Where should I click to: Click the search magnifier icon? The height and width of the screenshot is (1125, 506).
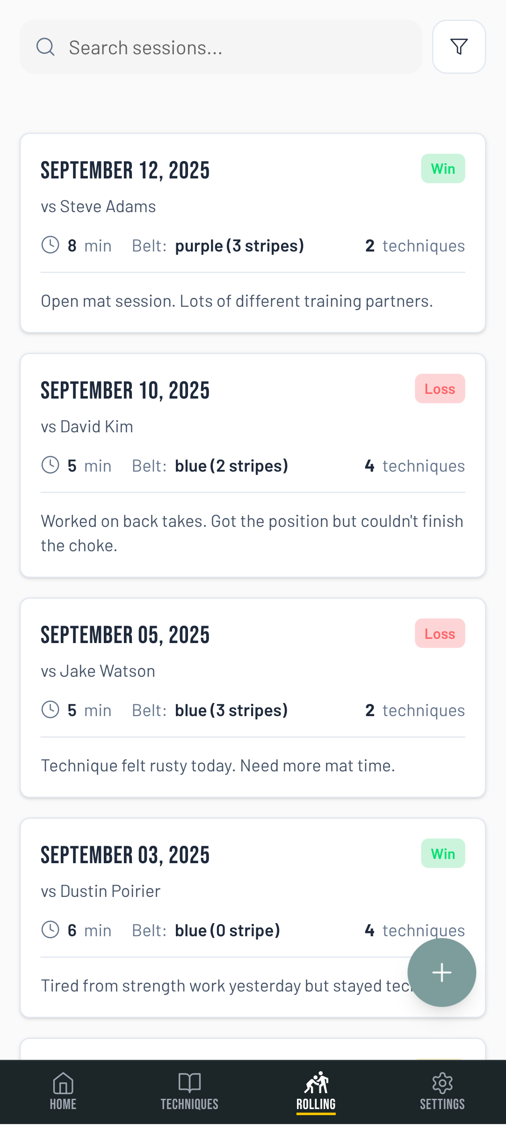[45, 47]
